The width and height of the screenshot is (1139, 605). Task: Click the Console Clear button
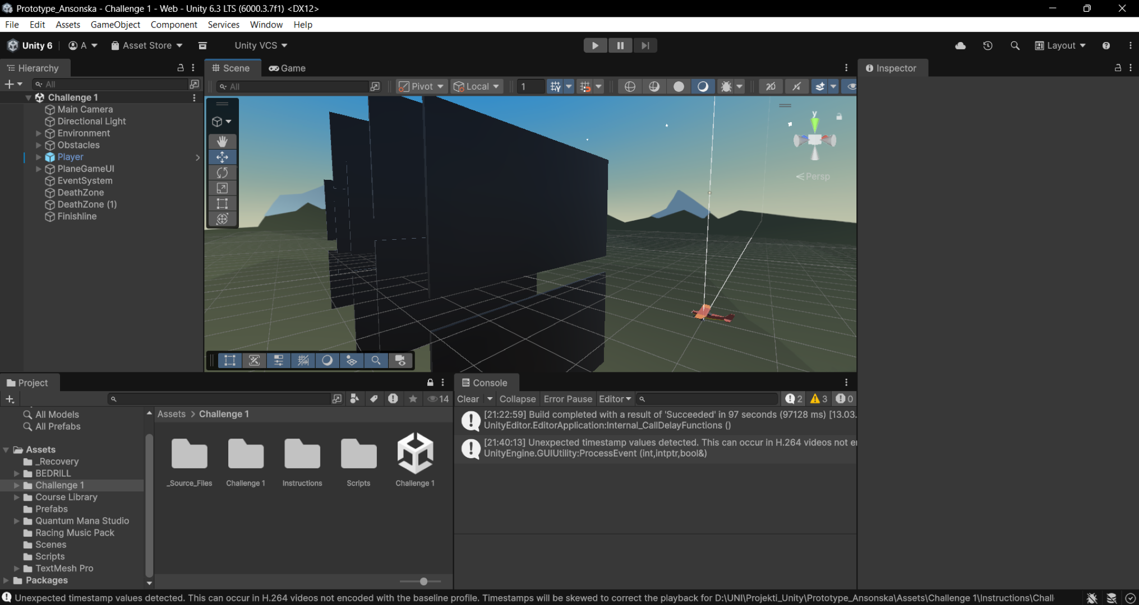coord(468,399)
